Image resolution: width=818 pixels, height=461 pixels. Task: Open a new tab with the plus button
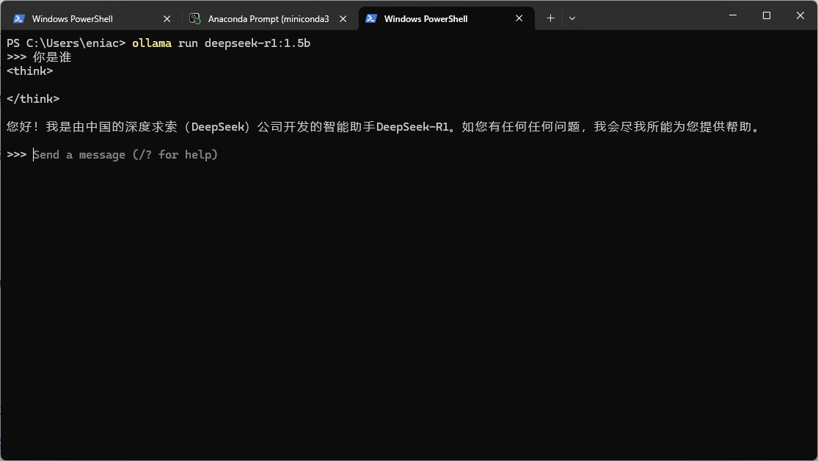550,18
